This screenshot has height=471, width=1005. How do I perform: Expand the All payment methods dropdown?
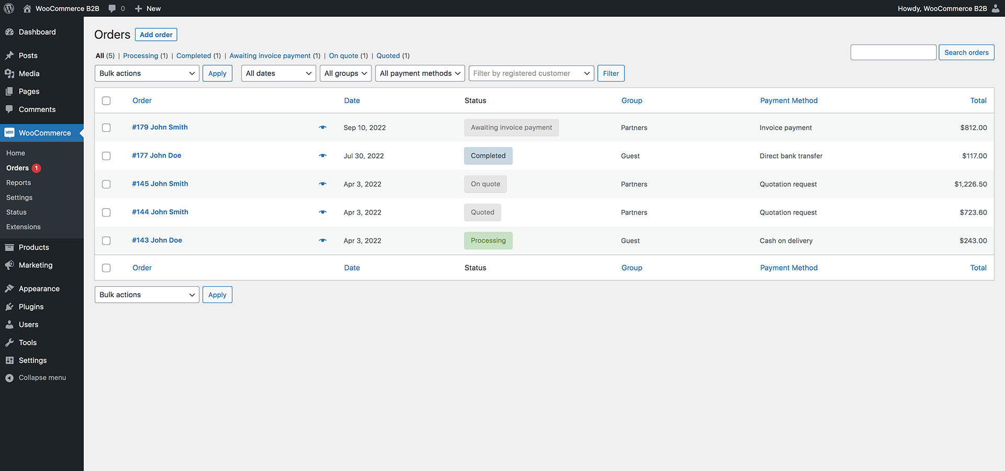(x=420, y=73)
